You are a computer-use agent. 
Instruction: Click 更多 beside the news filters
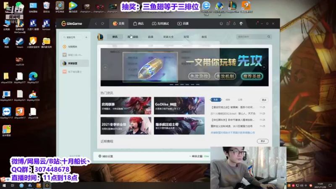(x=264, y=100)
